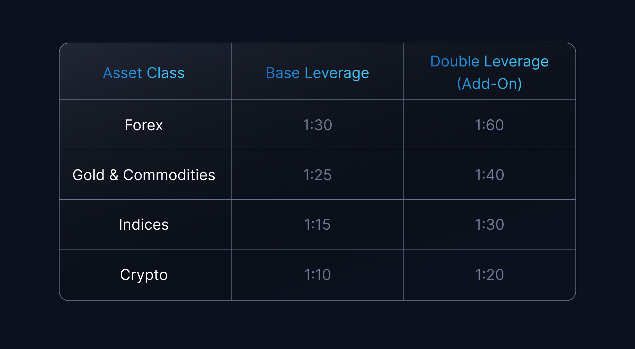Click Crypto base leverage 1:10

317,275
